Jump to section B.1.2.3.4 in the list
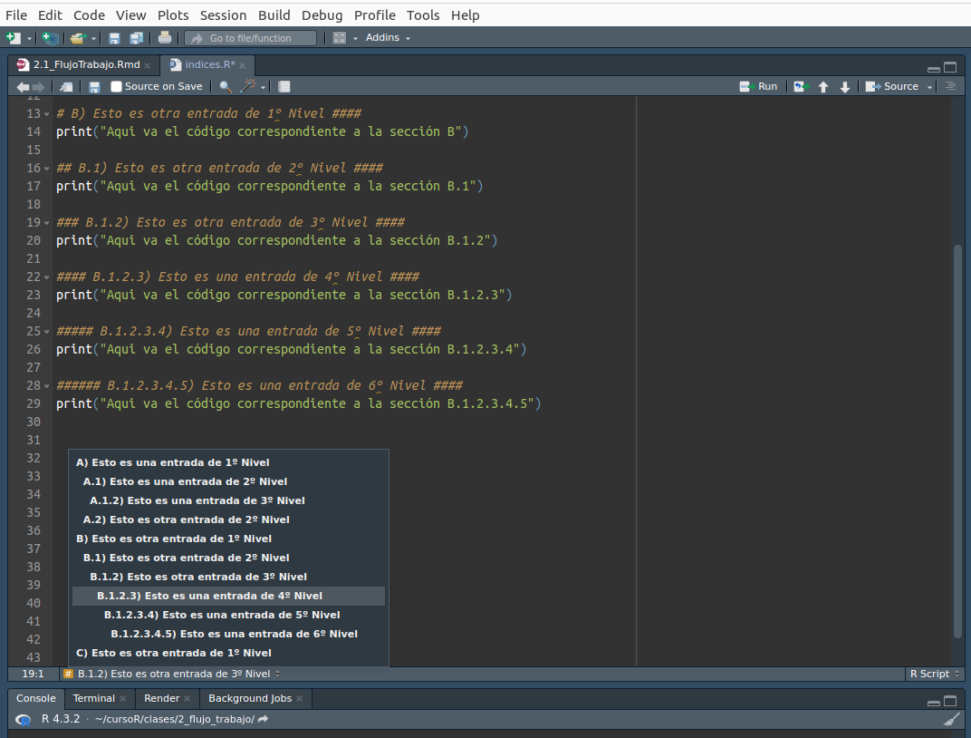 [x=221, y=615]
